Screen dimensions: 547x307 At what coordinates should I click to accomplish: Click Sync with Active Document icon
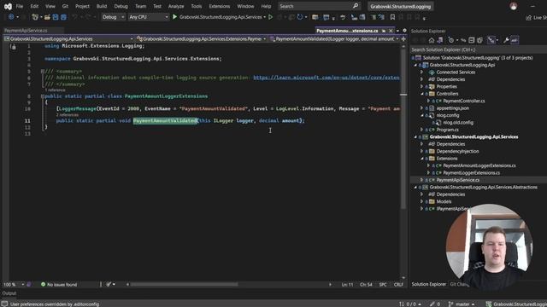pos(463,40)
